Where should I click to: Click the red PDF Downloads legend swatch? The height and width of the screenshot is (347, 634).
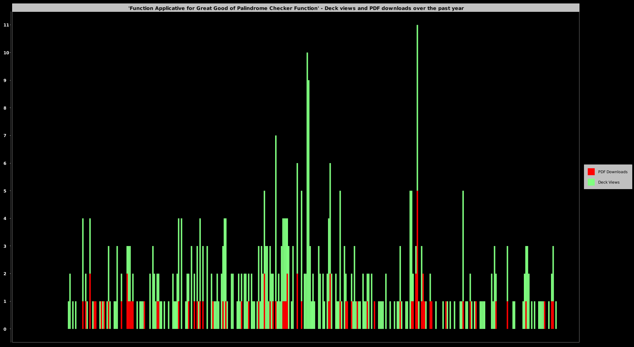point(591,172)
